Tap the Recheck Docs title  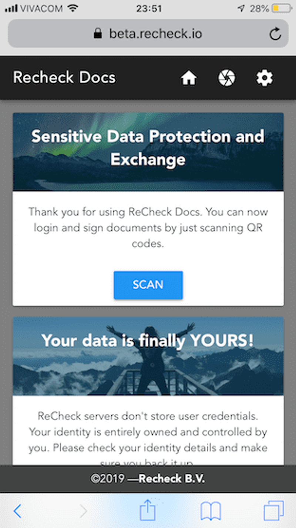64,78
